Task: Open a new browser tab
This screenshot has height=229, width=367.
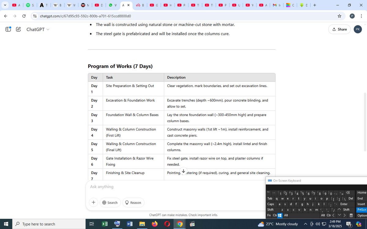Action: pos(315,5)
